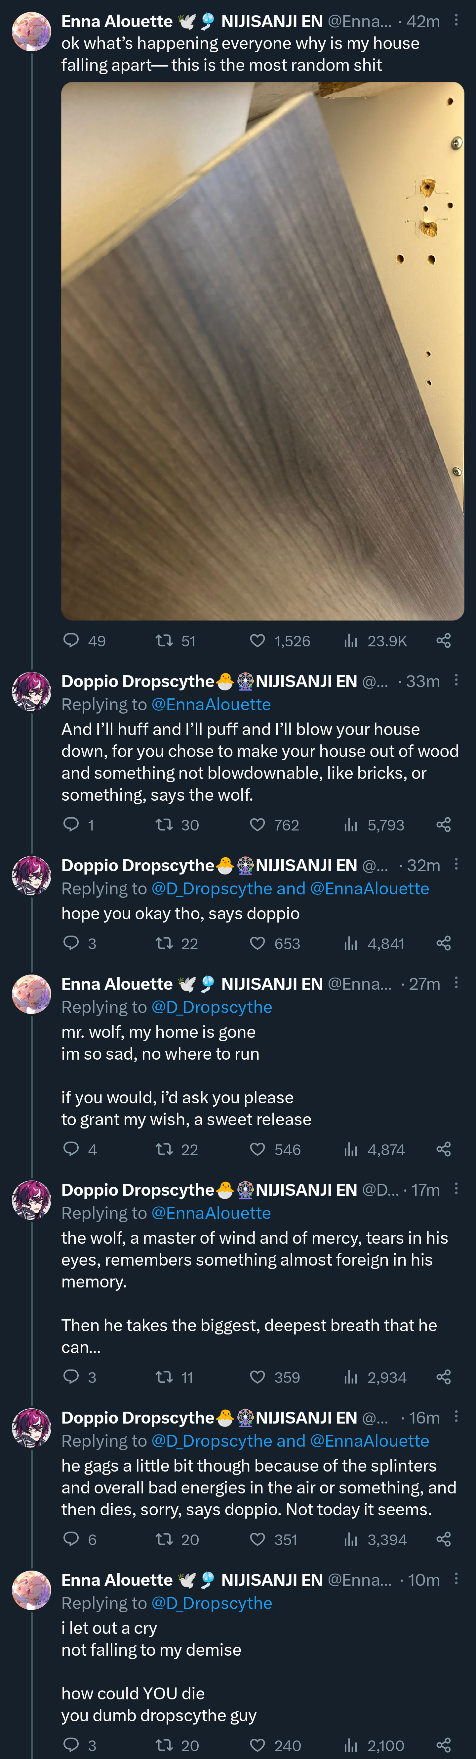Retweet Enna's 'dumb dropscythe guy' reply
The height and width of the screenshot is (1759, 476).
(x=164, y=1745)
